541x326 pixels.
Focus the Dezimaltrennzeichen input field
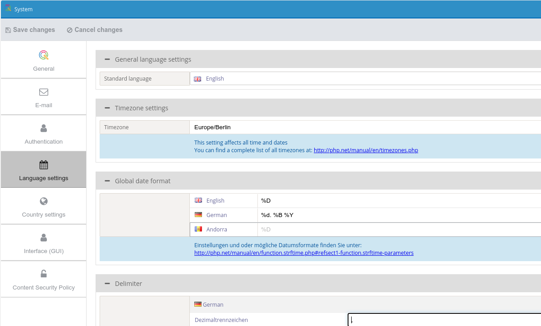444,320
